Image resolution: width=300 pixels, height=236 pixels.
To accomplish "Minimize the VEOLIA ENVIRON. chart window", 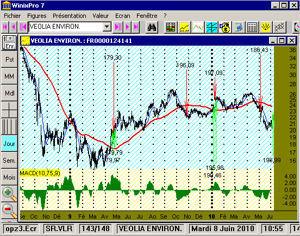I will click(x=273, y=41).
